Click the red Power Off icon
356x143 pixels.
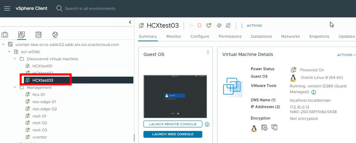tap(199, 25)
